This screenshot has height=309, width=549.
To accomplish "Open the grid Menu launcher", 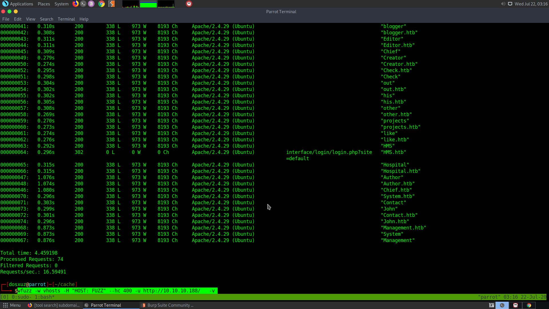I will (12, 305).
